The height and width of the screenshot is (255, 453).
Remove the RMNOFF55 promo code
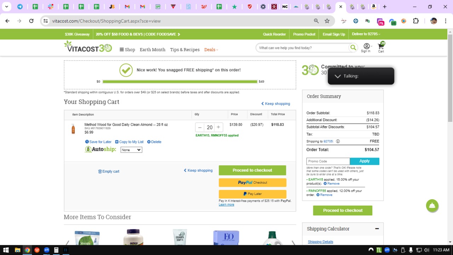coord(324,195)
